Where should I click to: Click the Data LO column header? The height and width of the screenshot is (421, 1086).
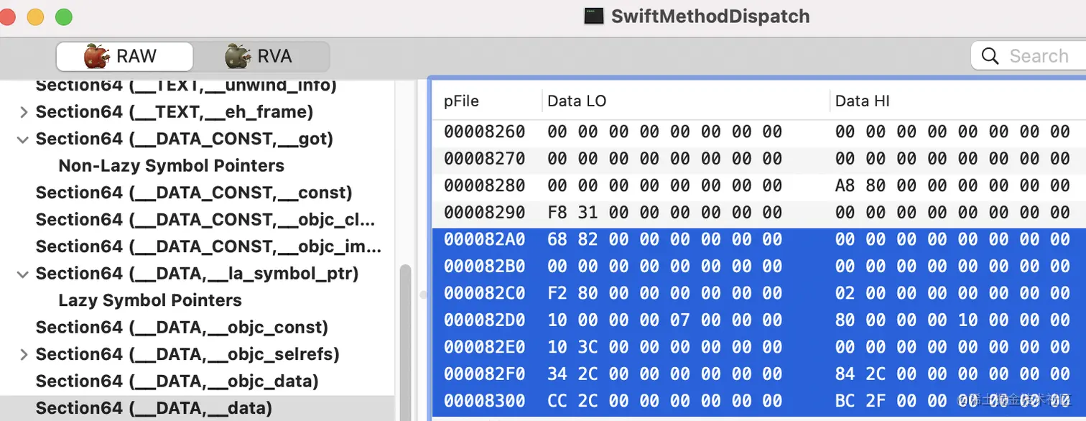tap(577, 101)
